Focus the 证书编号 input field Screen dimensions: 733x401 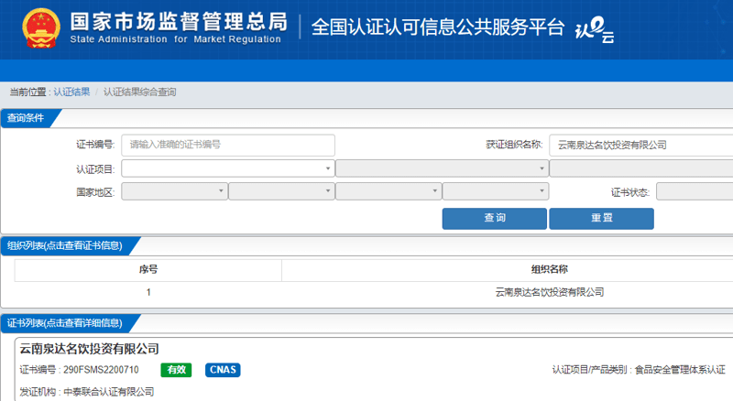pos(228,145)
